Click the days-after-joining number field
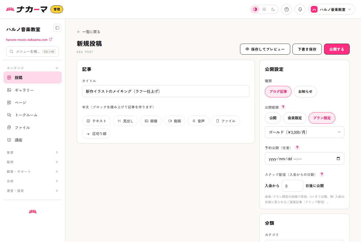Viewport: 361px width, 242px height. (292, 186)
